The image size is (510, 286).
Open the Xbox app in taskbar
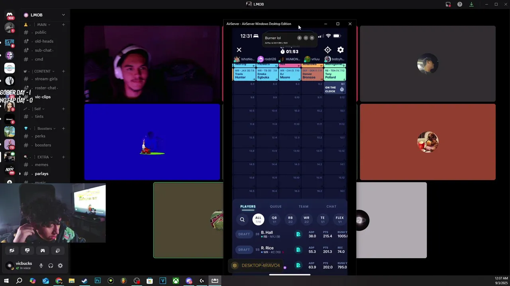tap(176, 281)
